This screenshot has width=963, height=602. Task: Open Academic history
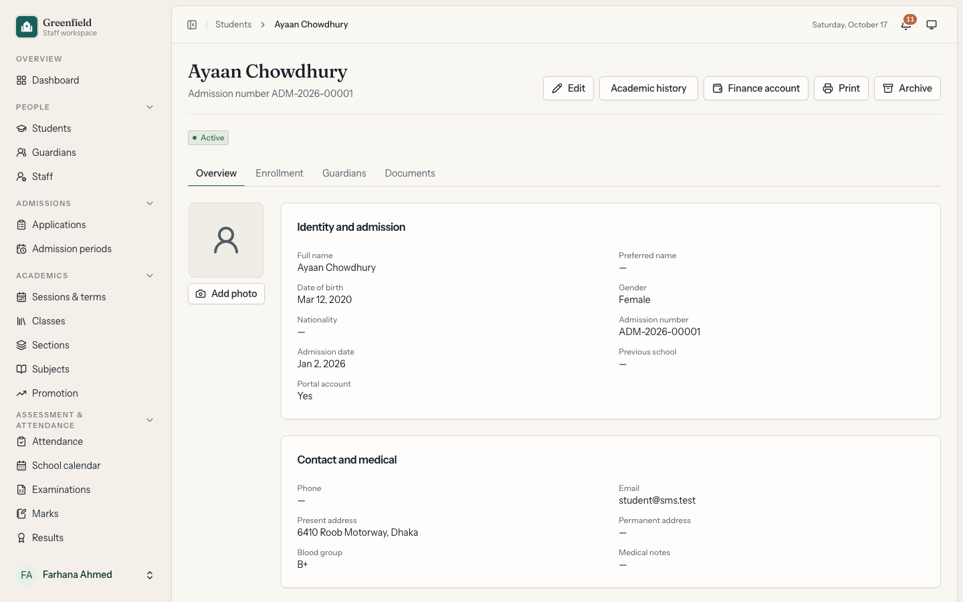tap(649, 88)
